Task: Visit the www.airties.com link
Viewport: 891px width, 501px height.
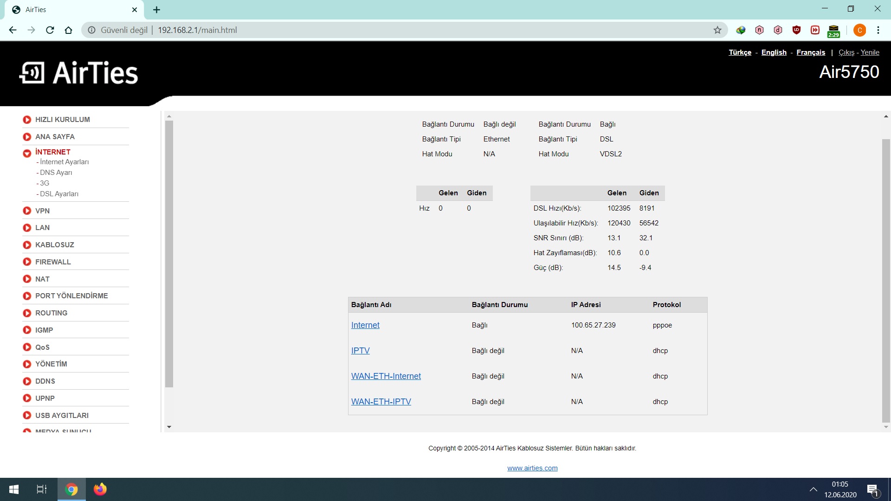Action: point(532,468)
